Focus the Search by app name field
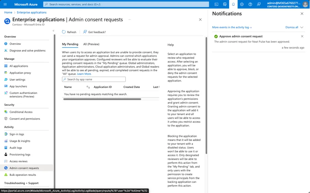The width and height of the screenshot is (310, 193). (94, 79)
